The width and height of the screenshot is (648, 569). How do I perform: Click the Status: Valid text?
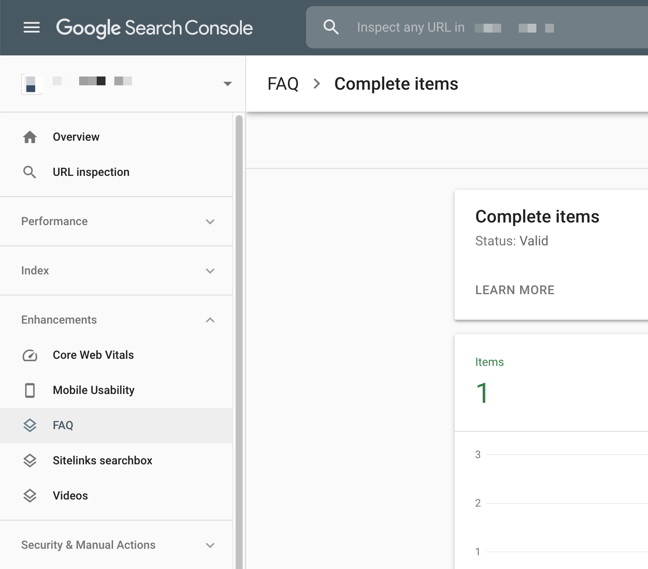(x=512, y=241)
